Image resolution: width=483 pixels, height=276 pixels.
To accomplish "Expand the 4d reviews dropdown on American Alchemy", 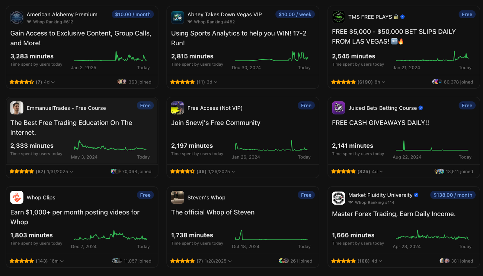I will pyautogui.click(x=49, y=82).
